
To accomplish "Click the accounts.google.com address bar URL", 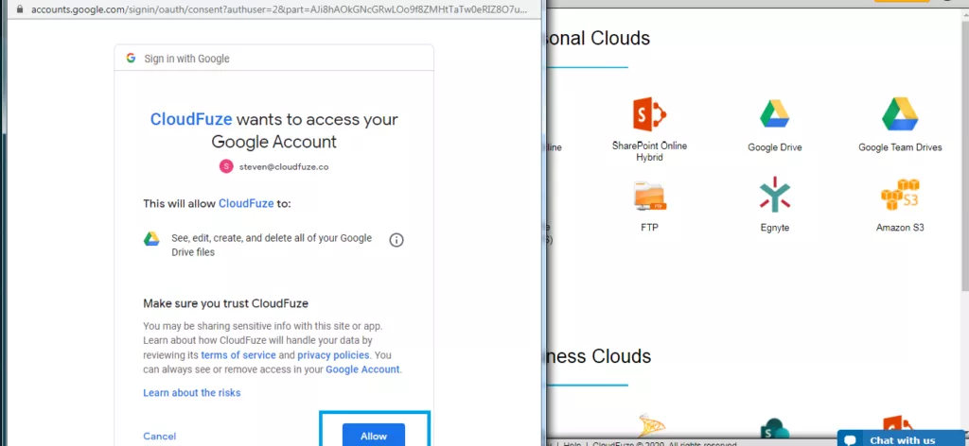I will 279,9.
